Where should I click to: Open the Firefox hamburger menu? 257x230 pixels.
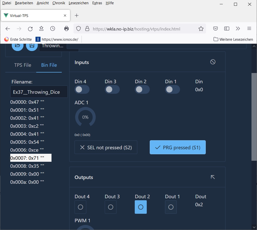click(x=249, y=29)
